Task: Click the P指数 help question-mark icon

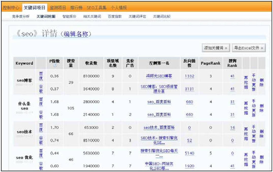Action: tap(55, 65)
